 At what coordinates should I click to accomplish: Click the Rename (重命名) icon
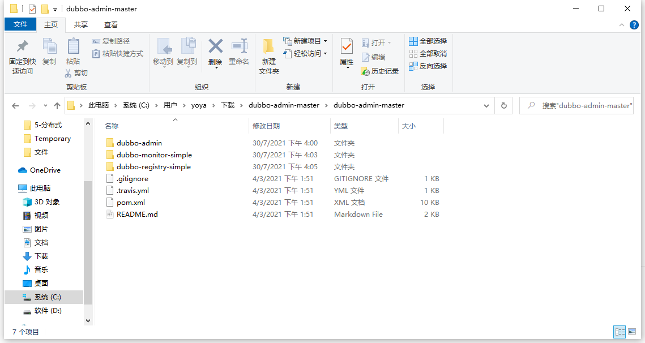click(x=239, y=46)
